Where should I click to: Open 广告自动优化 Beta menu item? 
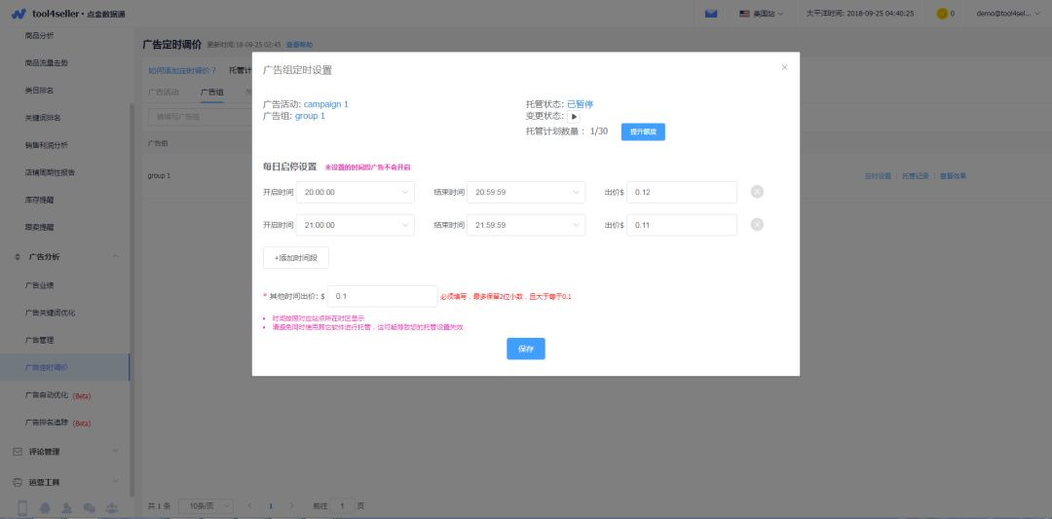[57, 395]
